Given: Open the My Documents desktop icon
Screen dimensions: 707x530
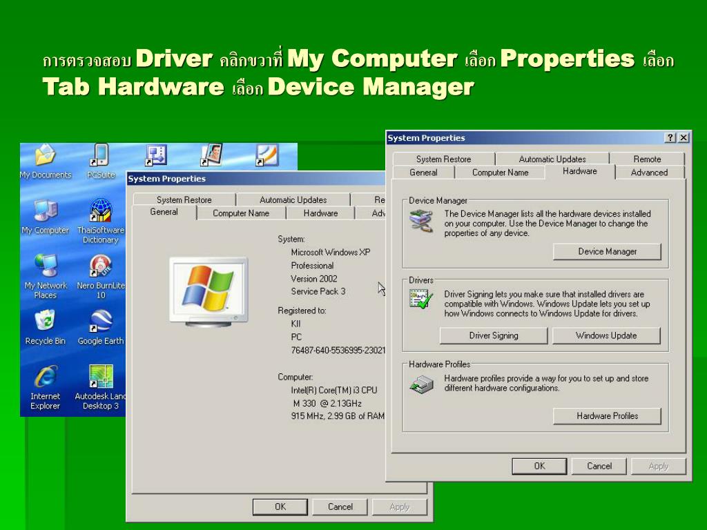Looking at the screenshot, I should click(x=45, y=161).
